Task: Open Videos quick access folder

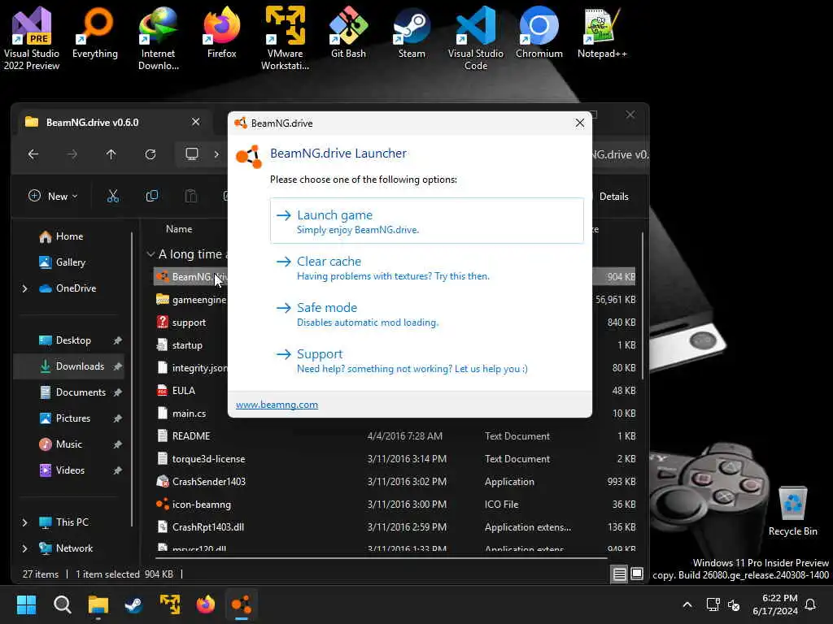Action: point(70,470)
